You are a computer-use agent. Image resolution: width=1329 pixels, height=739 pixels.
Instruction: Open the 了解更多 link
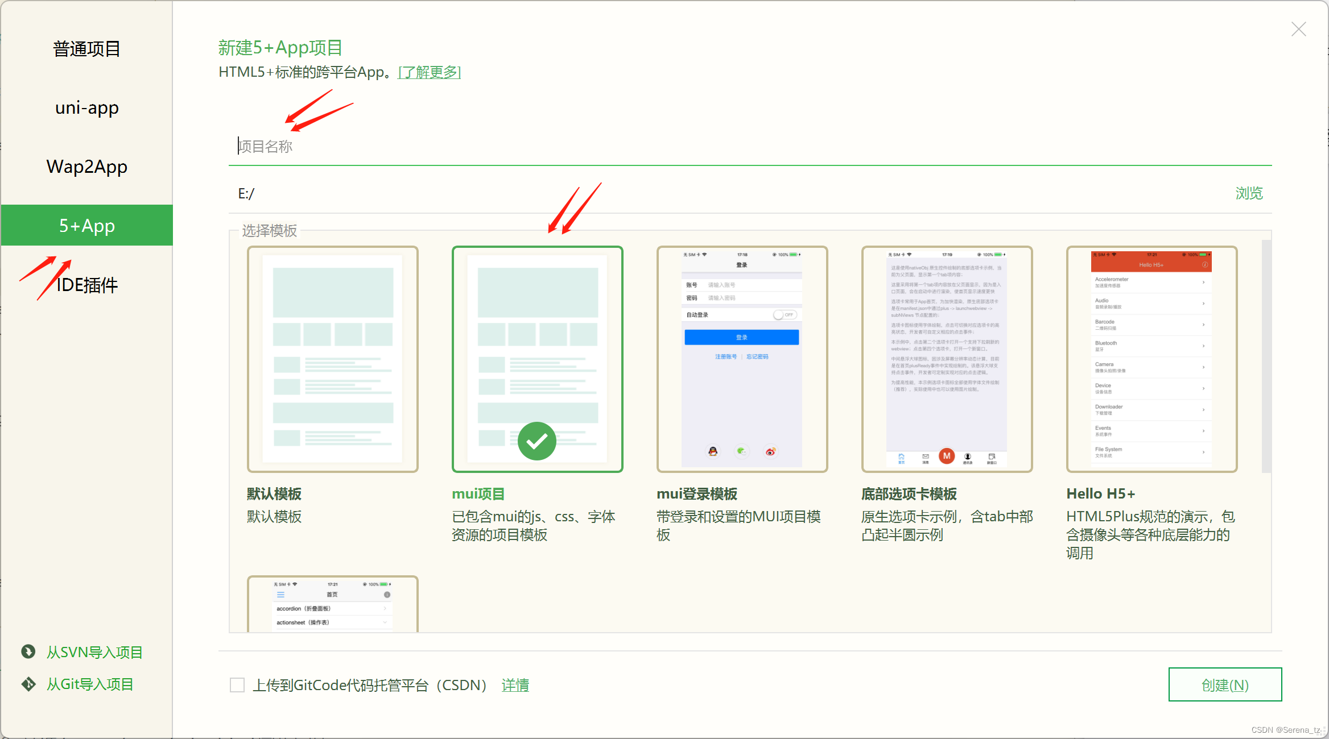coord(429,72)
